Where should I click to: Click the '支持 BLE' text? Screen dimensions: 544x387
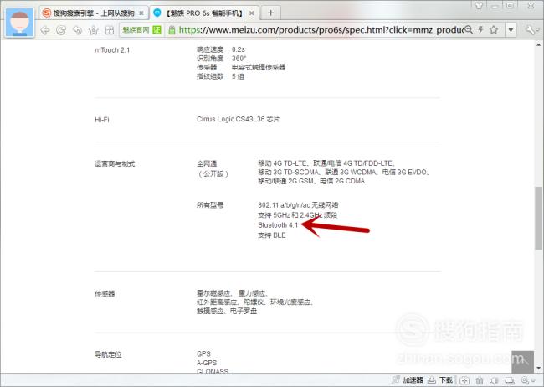tap(272, 235)
